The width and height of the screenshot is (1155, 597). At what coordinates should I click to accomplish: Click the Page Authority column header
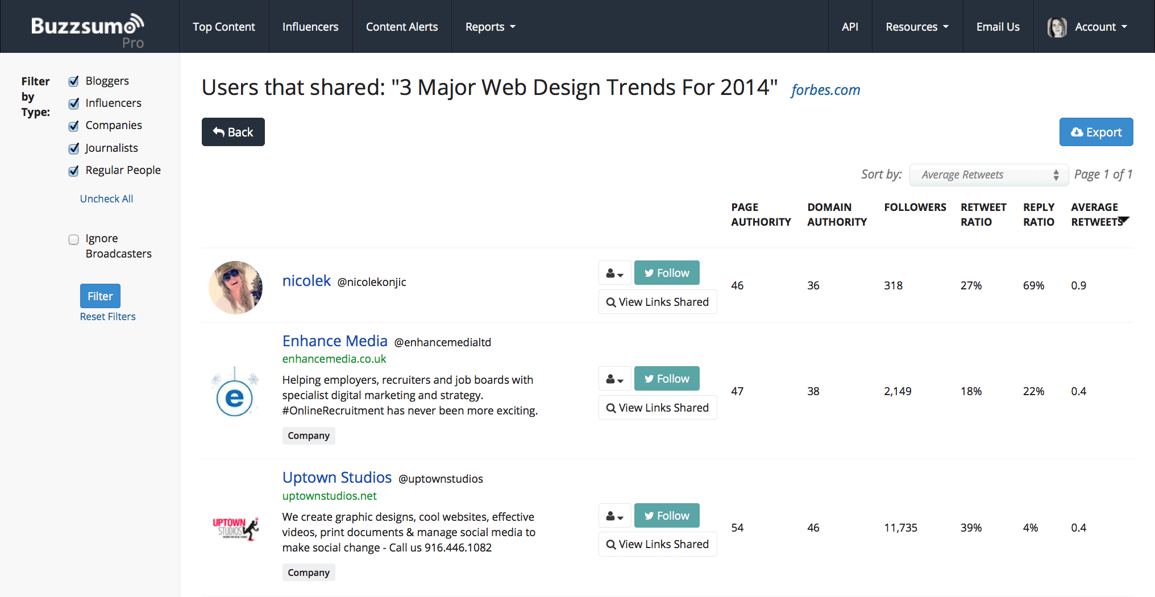coord(761,214)
